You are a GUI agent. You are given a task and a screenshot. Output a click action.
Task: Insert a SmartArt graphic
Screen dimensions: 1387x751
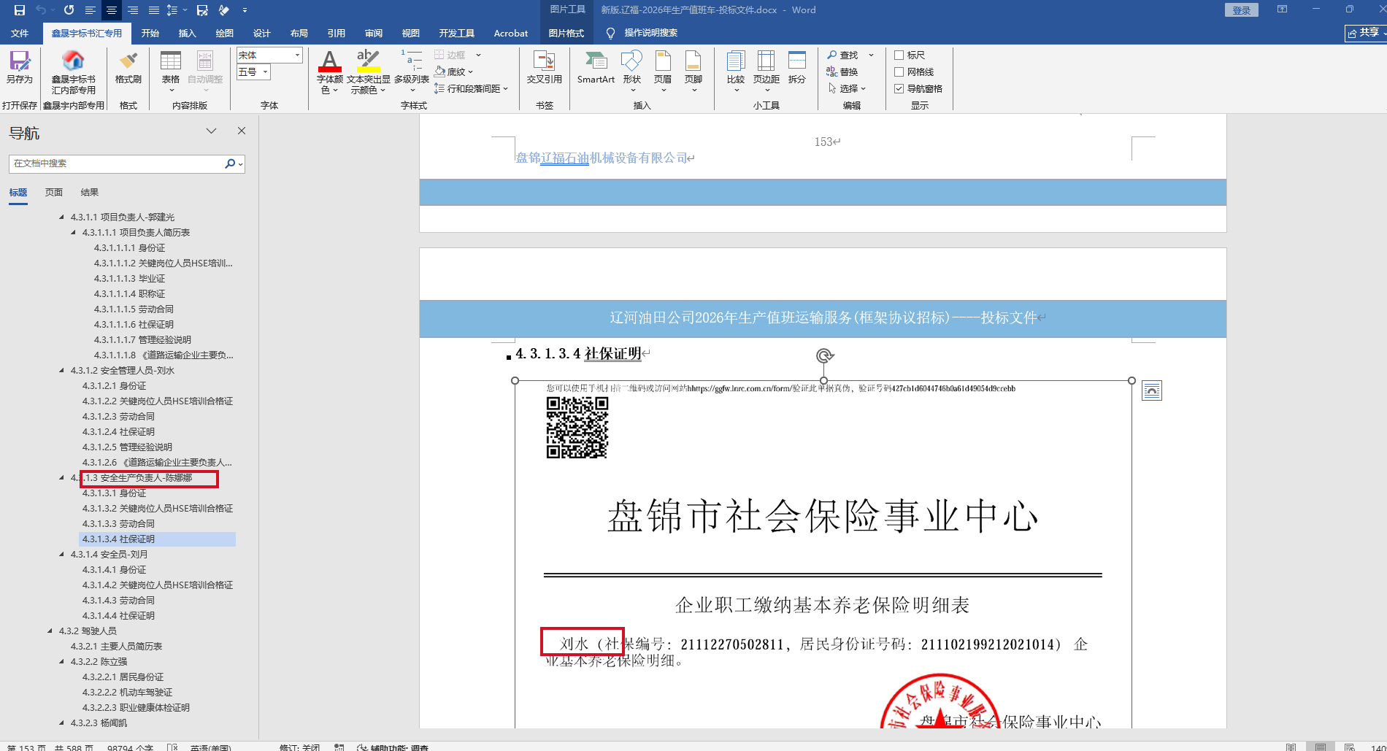(x=596, y=67)
